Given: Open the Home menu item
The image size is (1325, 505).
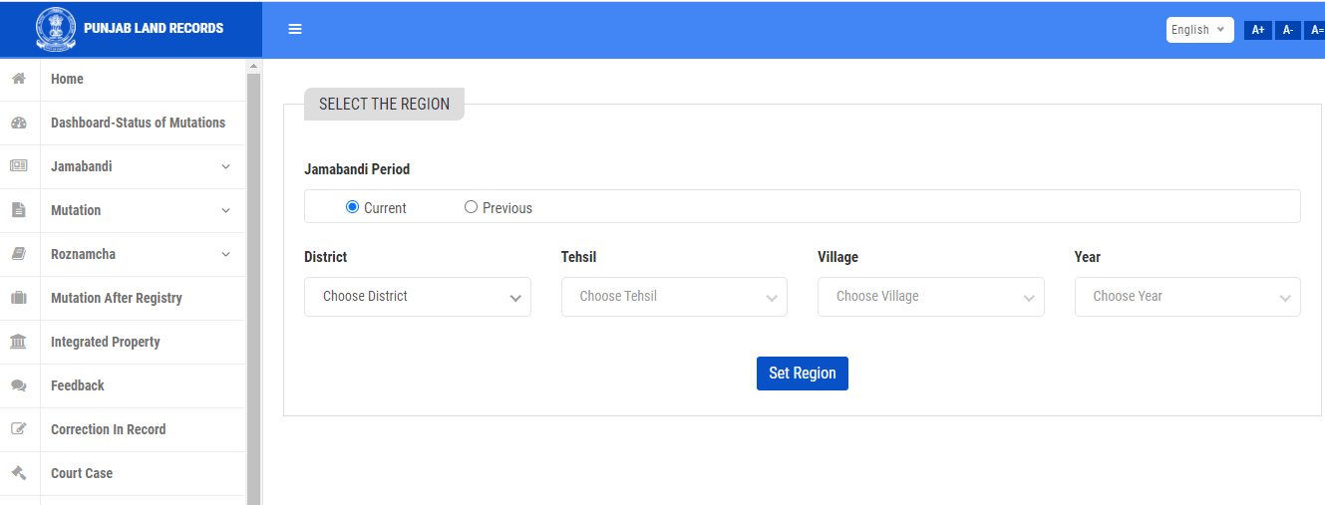Looking at the screenshot, I should click(123, 79).
